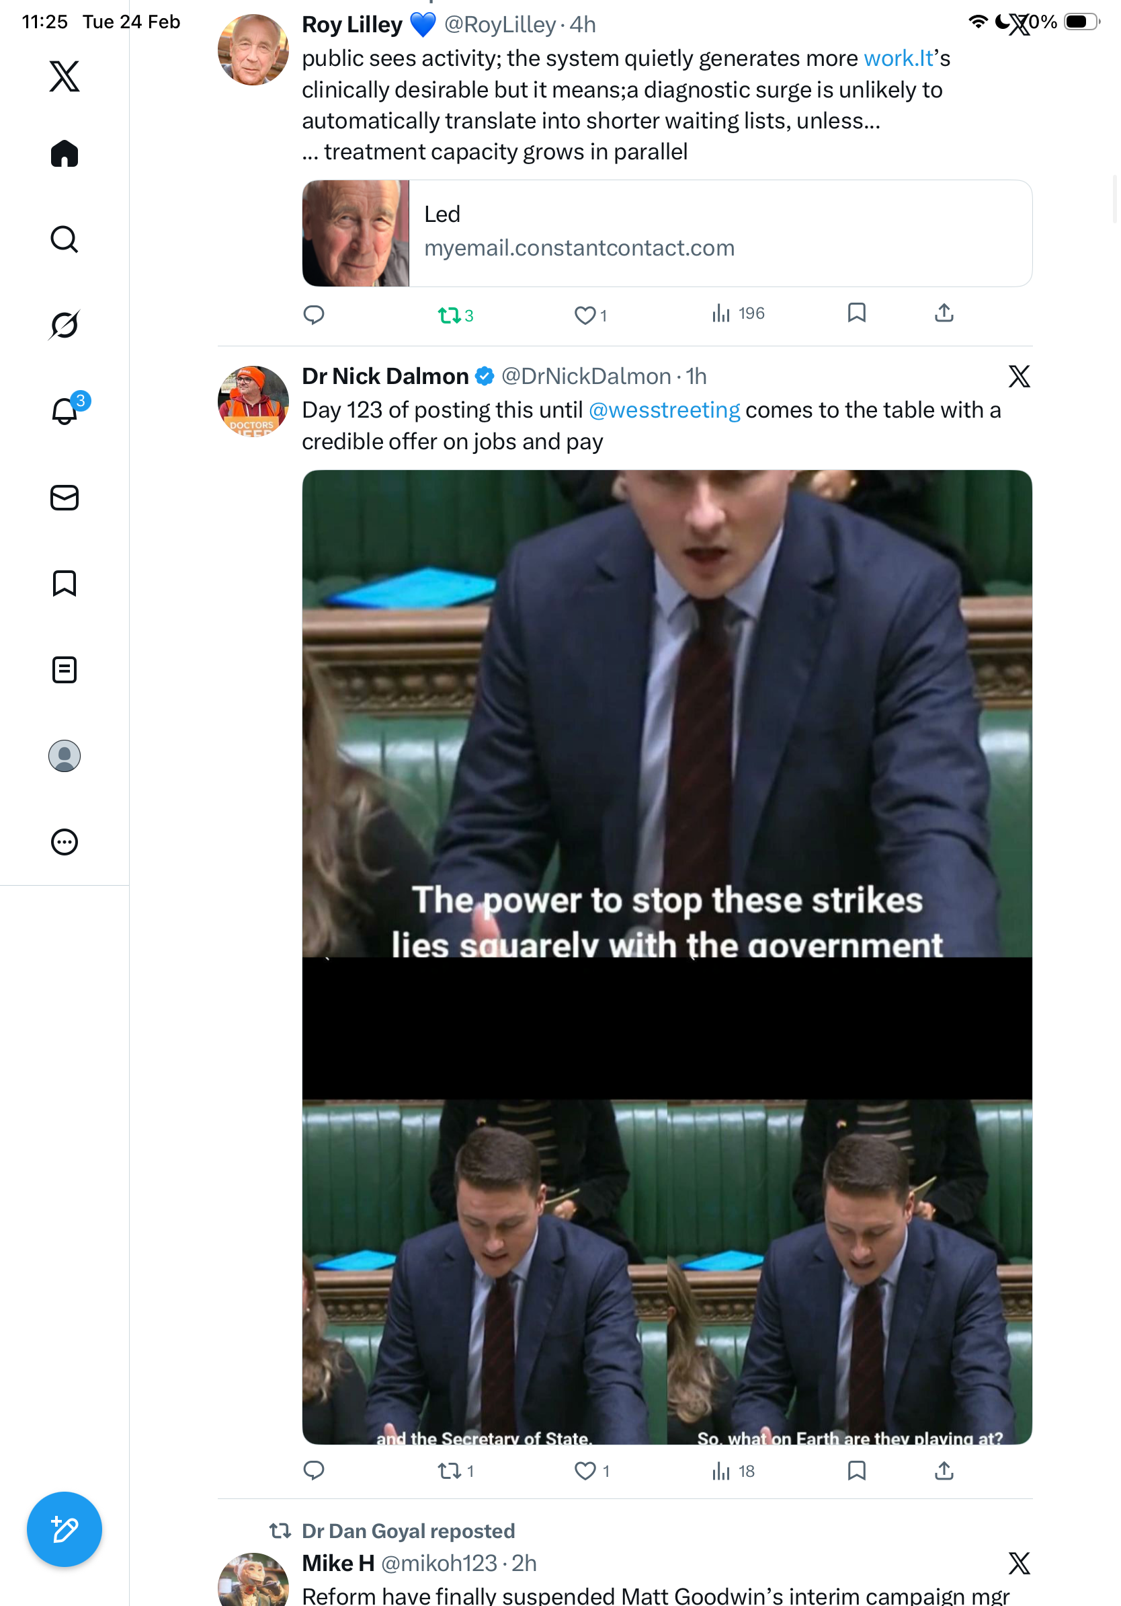Open the top video thumbnail about strikes
1121x1606 pixels.
667,714
